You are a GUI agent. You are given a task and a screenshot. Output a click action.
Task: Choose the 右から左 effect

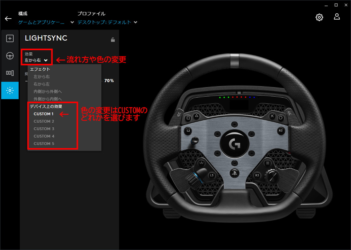tap(42, 84)
